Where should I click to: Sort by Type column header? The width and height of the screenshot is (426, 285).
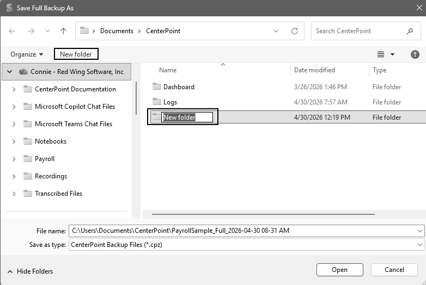pos(379,70)
